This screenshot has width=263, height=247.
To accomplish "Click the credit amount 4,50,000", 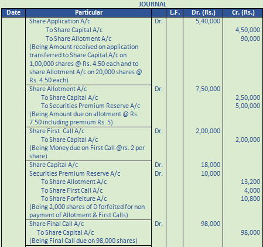I will (248, 30).
